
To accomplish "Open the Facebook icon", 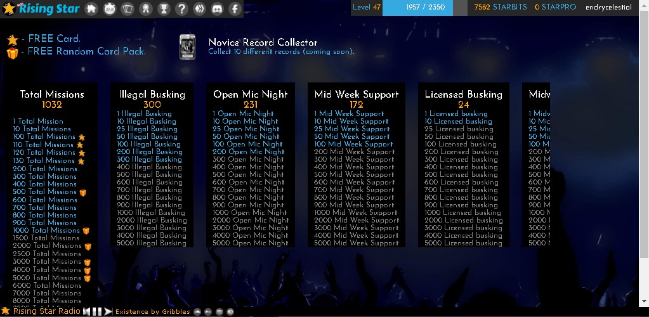I will tap(235, 9).
